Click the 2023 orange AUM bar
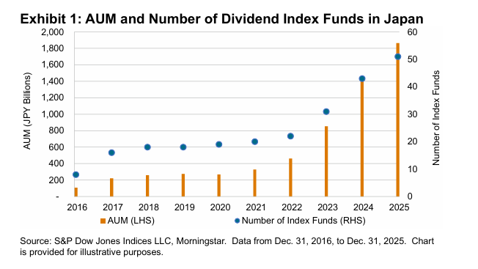Image resolution: width=478 pixels, height=269 pixels. coord(326,161)
